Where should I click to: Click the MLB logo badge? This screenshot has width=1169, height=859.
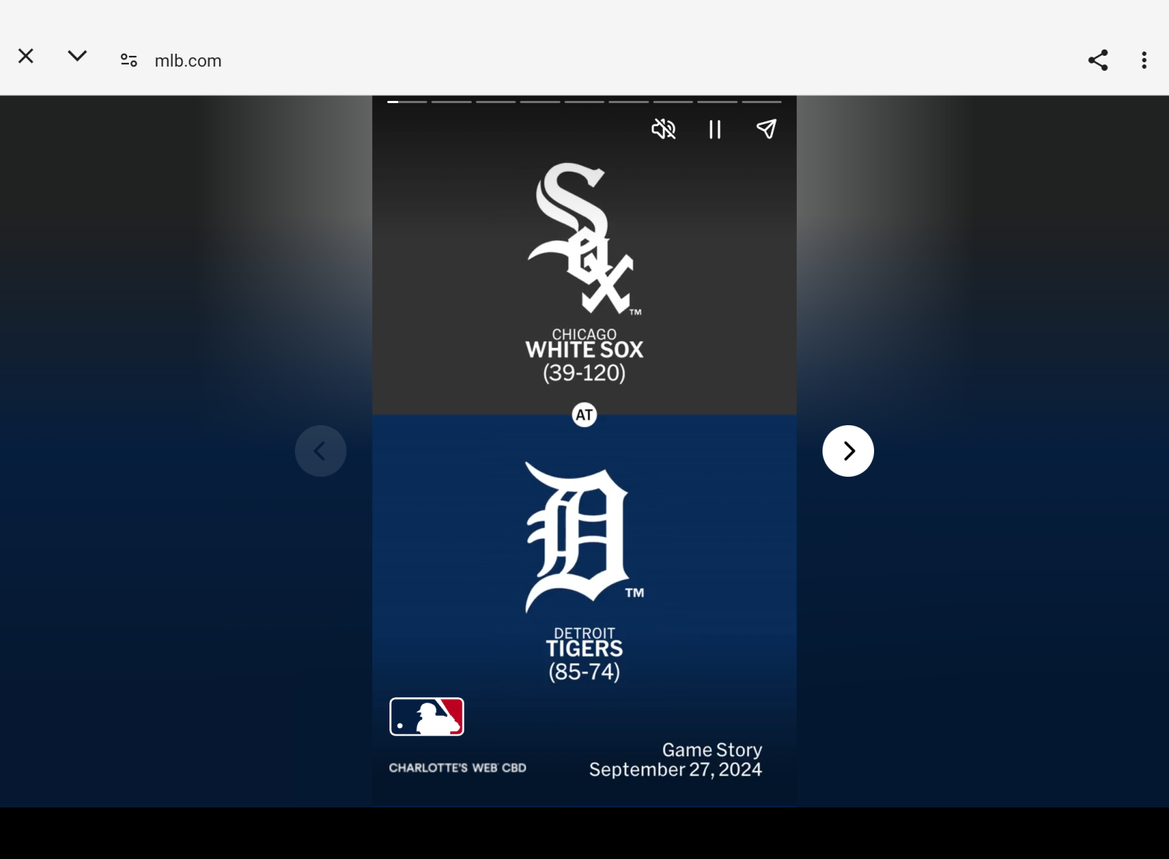pos(427,717)
